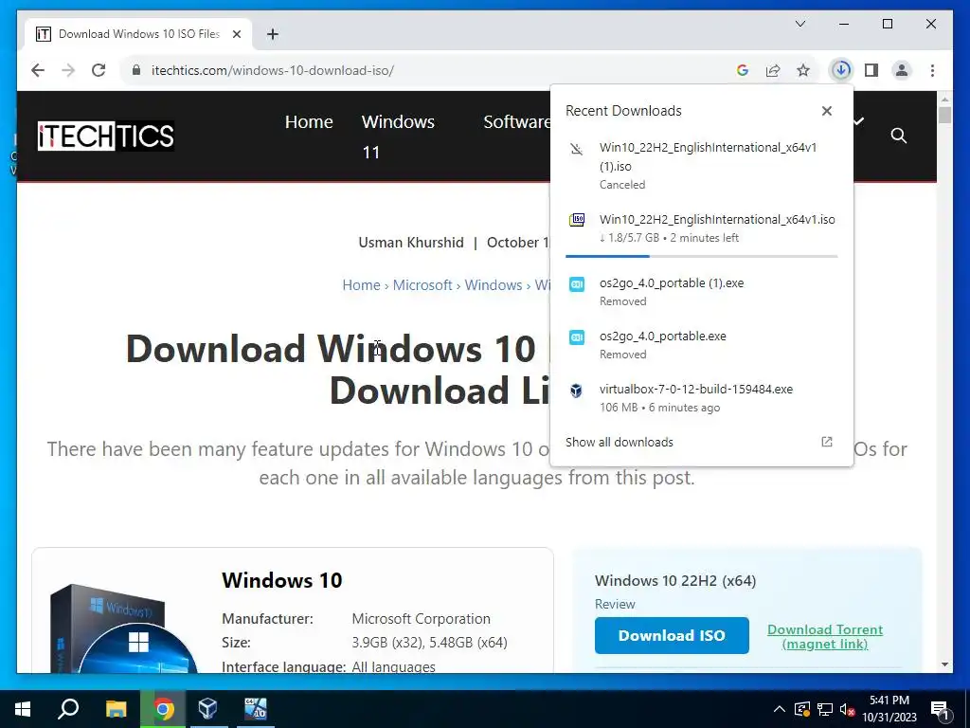Close the Download Windows 10 ISO Files tab

point(236,34)
